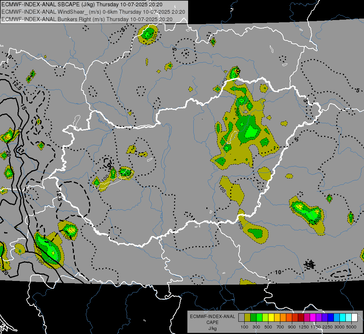Select the indigo legend swatch
364x334 pixels.
click(325, 318)
